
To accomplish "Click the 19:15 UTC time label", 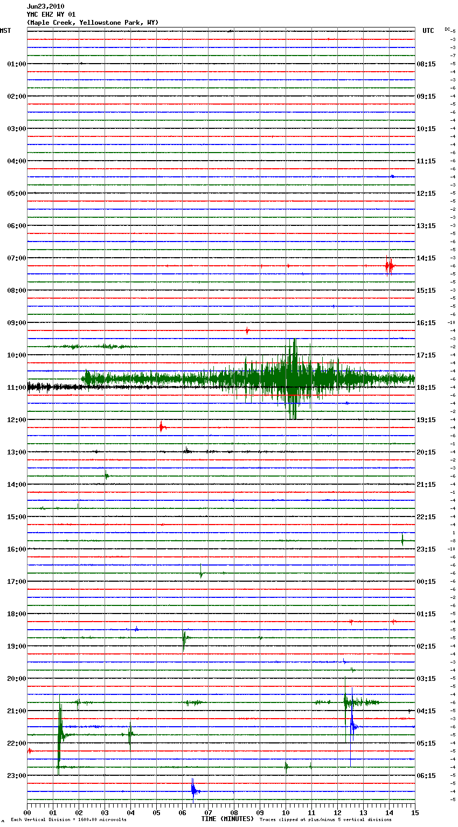I will click(426, 420).
